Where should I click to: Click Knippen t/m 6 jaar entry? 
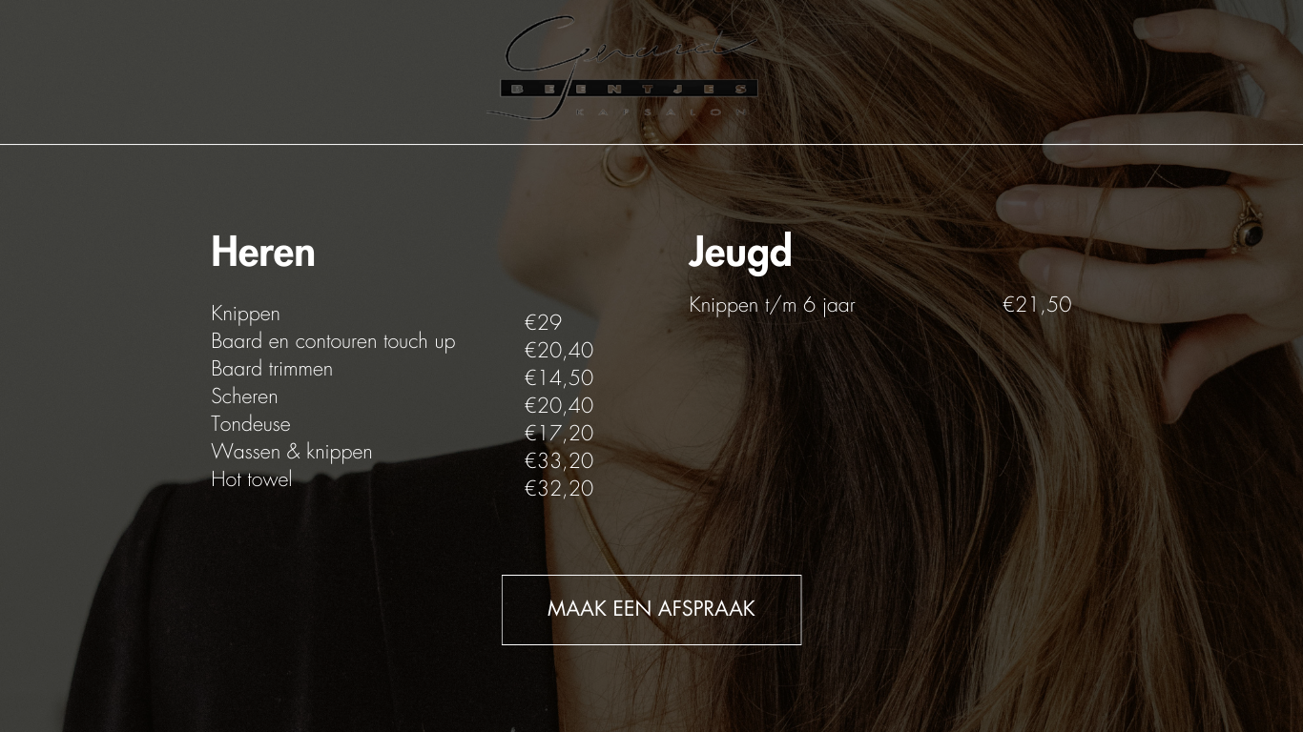click(772, 305)
